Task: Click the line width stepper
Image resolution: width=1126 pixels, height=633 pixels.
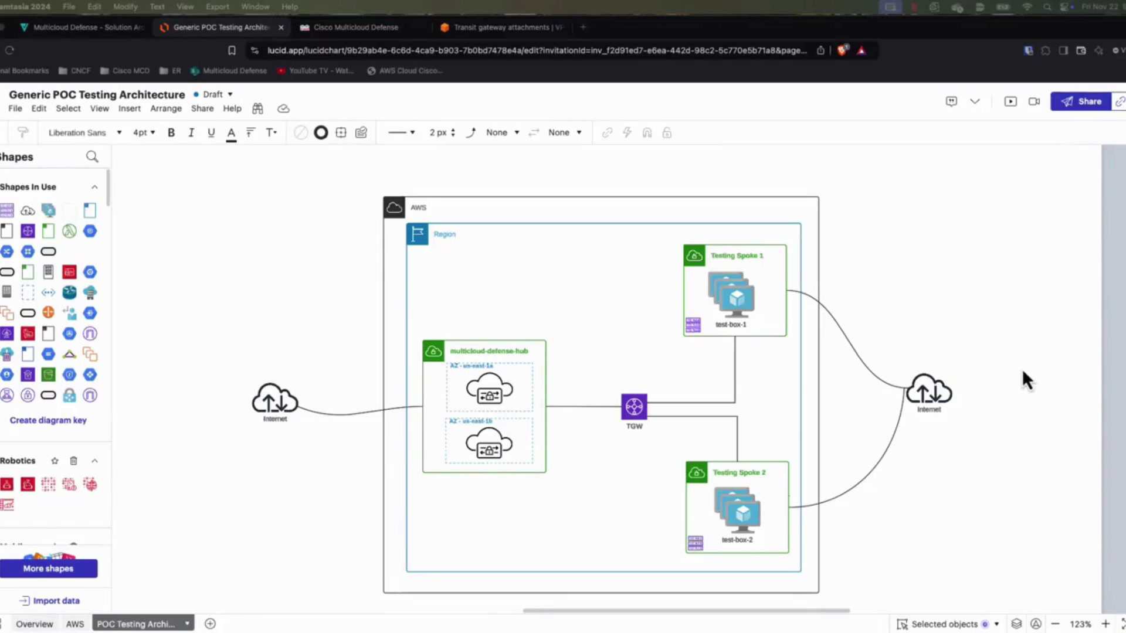Action: click(x=453, y=132)
